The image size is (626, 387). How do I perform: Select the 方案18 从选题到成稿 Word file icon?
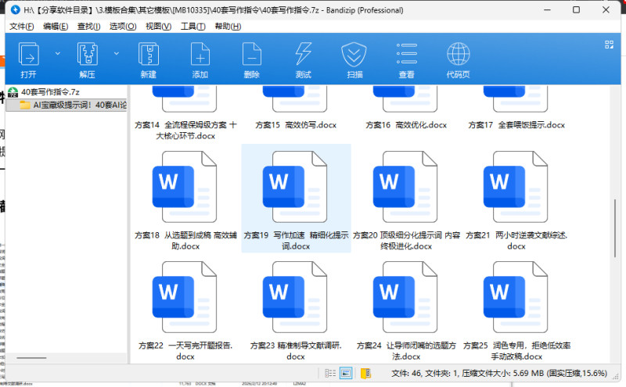[x=185, y=187]
